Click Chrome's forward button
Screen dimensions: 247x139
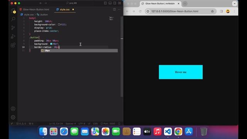click(134, 11)
